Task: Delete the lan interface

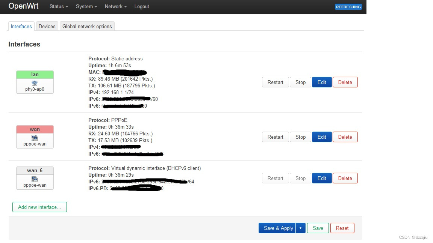Action: click(345, 82)
